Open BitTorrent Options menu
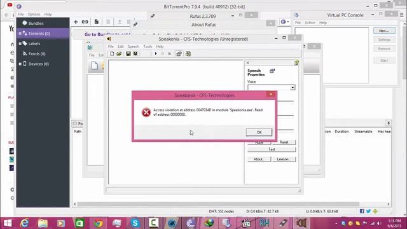407x229 pixels. tap(34, 14)
